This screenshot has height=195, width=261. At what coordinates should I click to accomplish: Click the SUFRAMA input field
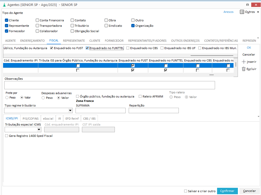pyautogui.click(x=100, y=111)
